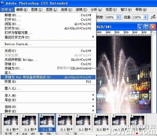Open frame 3 delay time dropdown
Screen dimensions: 157x136
(x=53, y=129)
